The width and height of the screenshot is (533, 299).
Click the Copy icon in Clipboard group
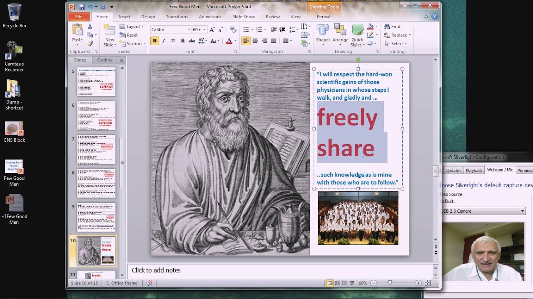pyautogui.click(x=90, y=35)
